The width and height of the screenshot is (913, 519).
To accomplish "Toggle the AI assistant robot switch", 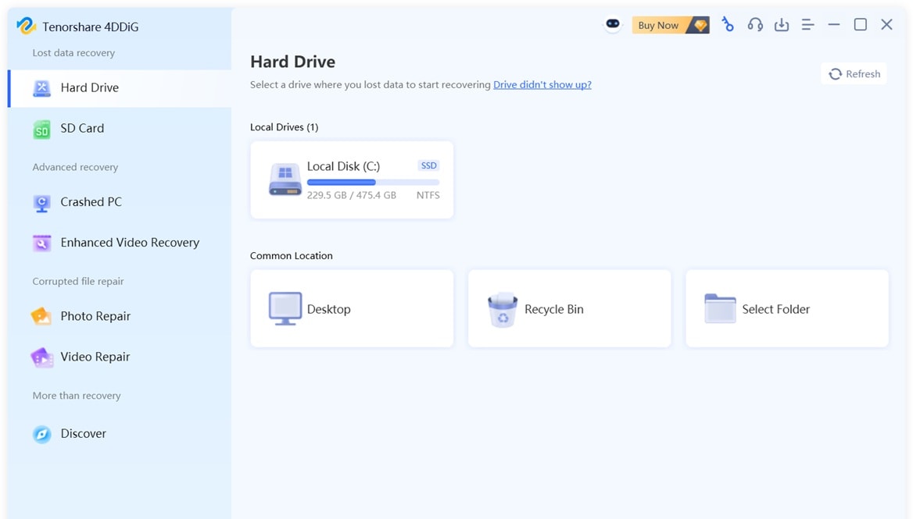I will tap(612, 24).
